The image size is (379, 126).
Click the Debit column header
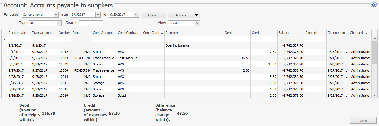tap(237, 33)
